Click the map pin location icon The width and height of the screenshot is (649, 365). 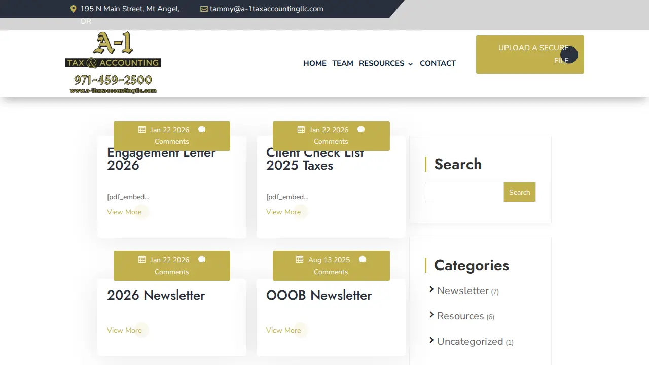click(73, 9)
